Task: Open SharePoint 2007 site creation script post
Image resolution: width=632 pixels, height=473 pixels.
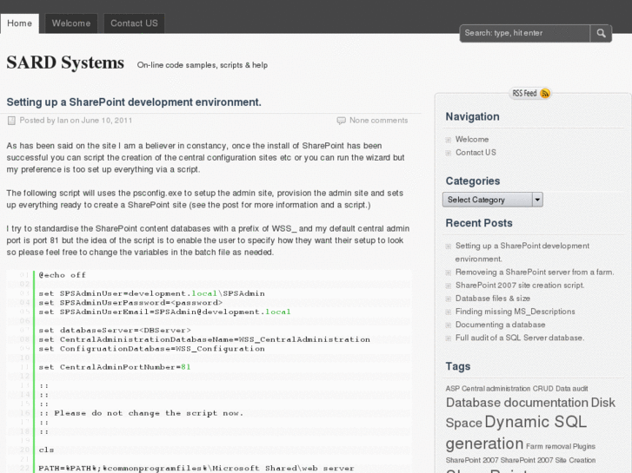Action: 519,286
